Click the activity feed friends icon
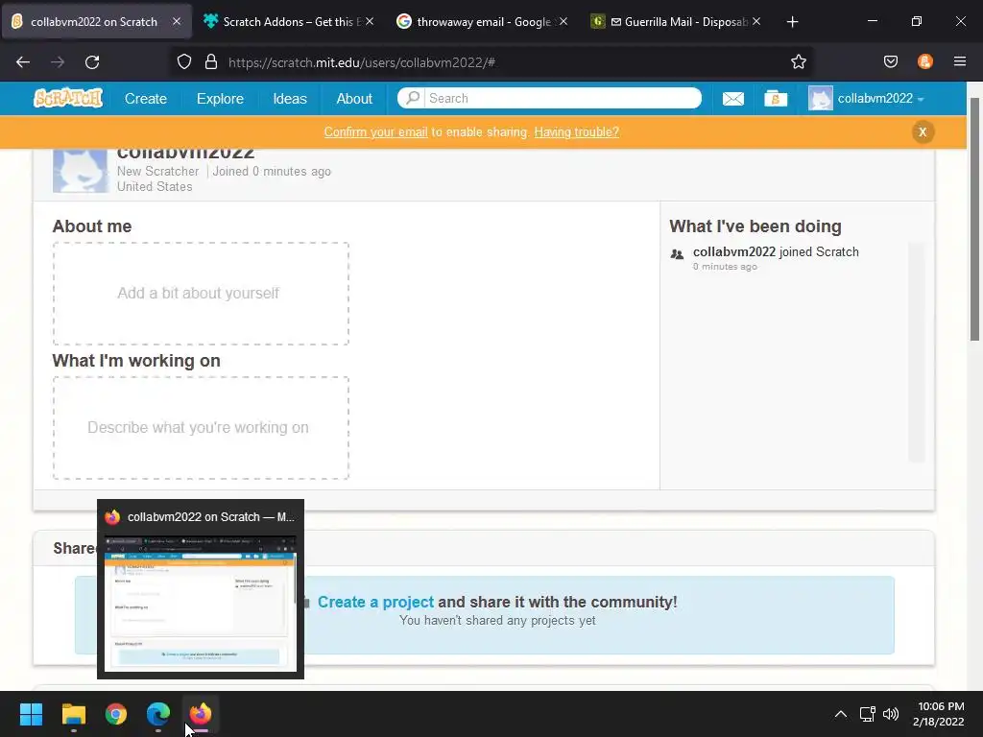983x737 pixels. coord(677,253)
